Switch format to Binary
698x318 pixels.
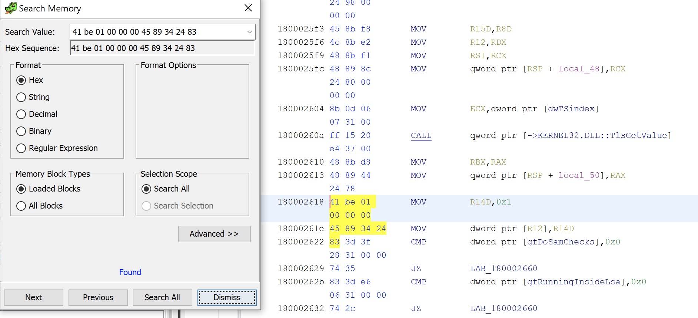(21, 131)
